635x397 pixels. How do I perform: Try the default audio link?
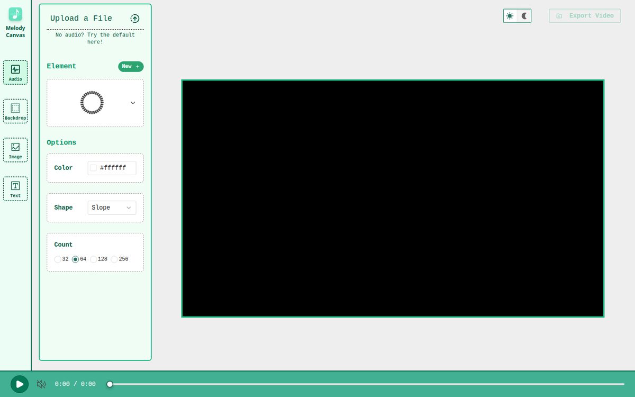pos(95,38)
